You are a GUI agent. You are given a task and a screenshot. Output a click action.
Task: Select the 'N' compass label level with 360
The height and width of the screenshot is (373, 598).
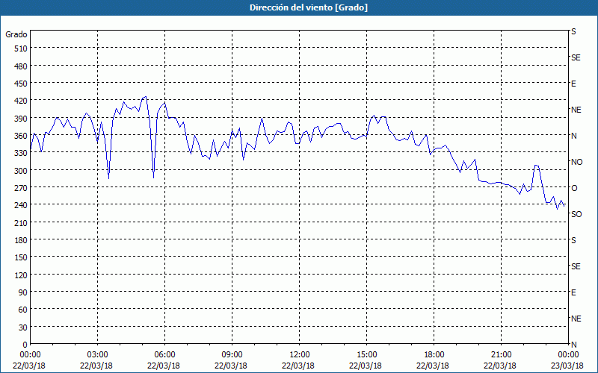pos(573,136)
